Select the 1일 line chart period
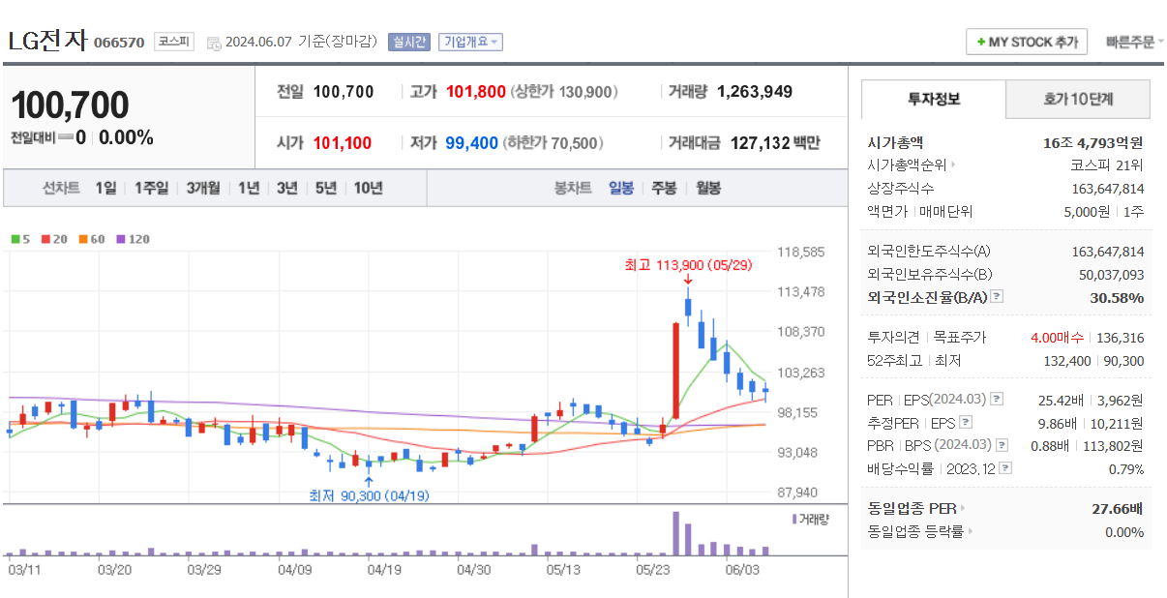1167x598 pixels. (105, 188)
